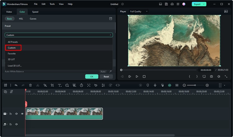Click the voiceover microphone icon
233x137 pixels.
tap(155, 85)
